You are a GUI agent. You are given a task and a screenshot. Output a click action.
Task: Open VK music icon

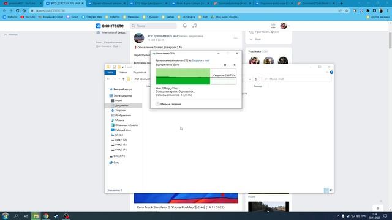[x=195, y=26]
